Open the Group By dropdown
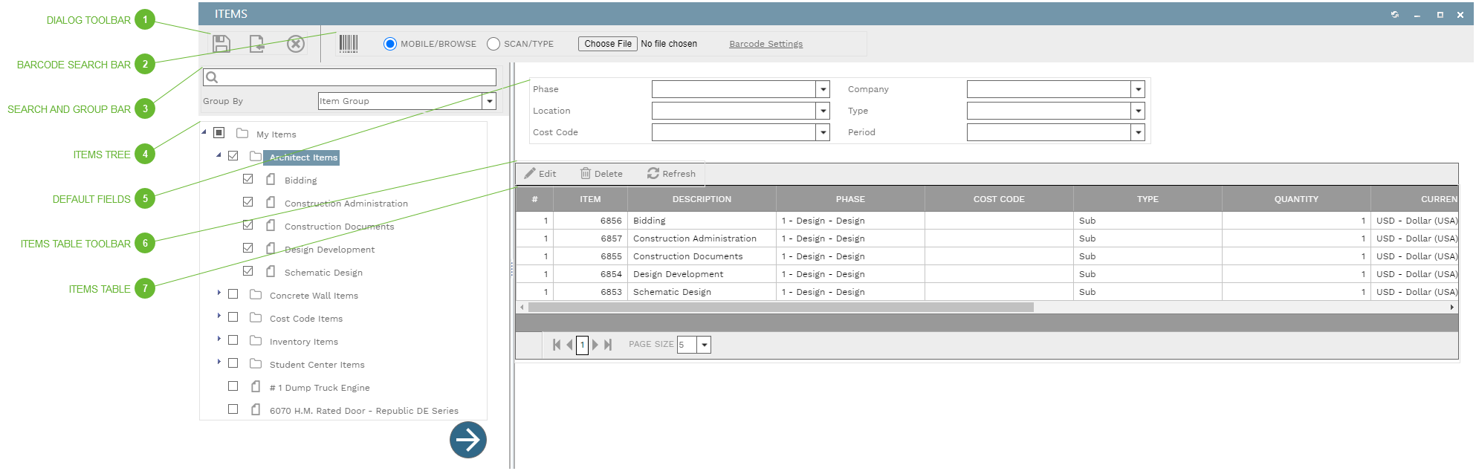The height and width of the screenshot is (471, 1476). [x=489, y=101]
